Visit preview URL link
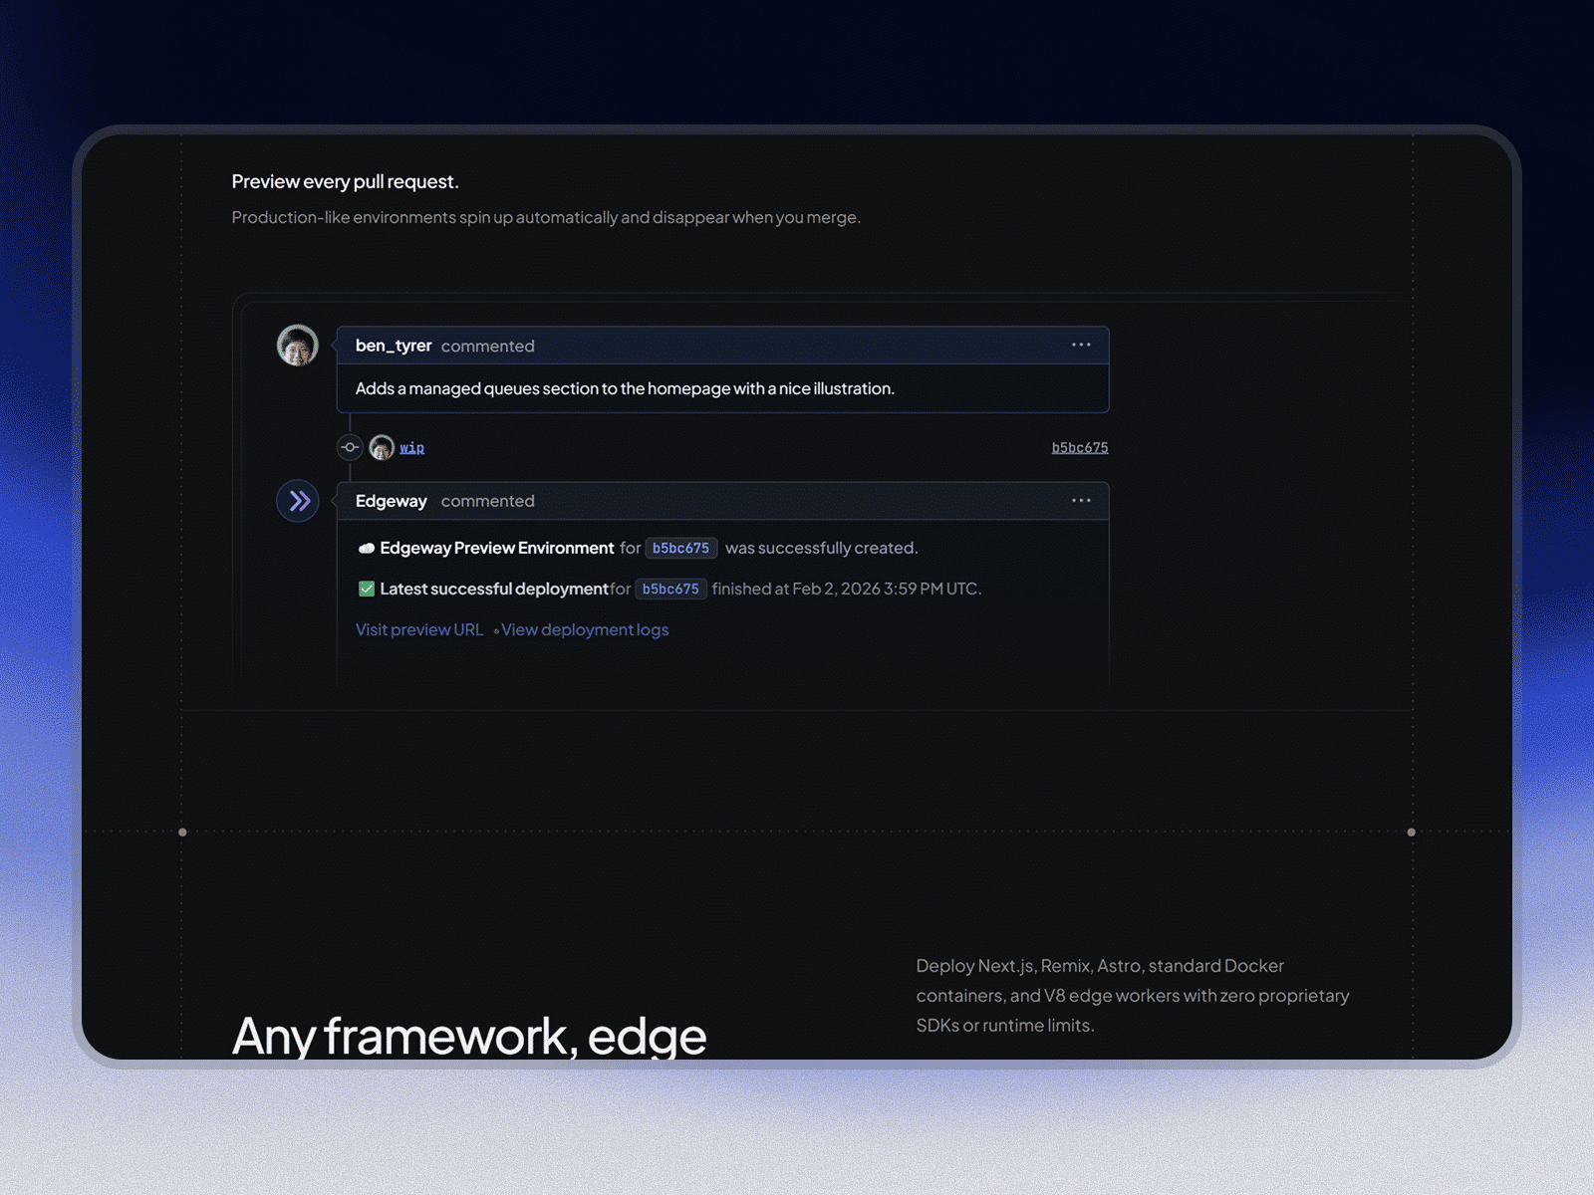The width and height of the screenshot is (1594, 1195). [419, 629]
